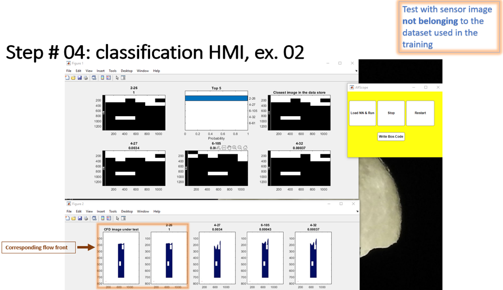503x290 pixels.
Task: Insert Legend using Figure 2 toolbar icon
Action: (x=109, y=218)
